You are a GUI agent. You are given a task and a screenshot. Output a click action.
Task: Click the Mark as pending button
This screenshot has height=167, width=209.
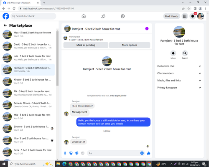coord(86,45)
